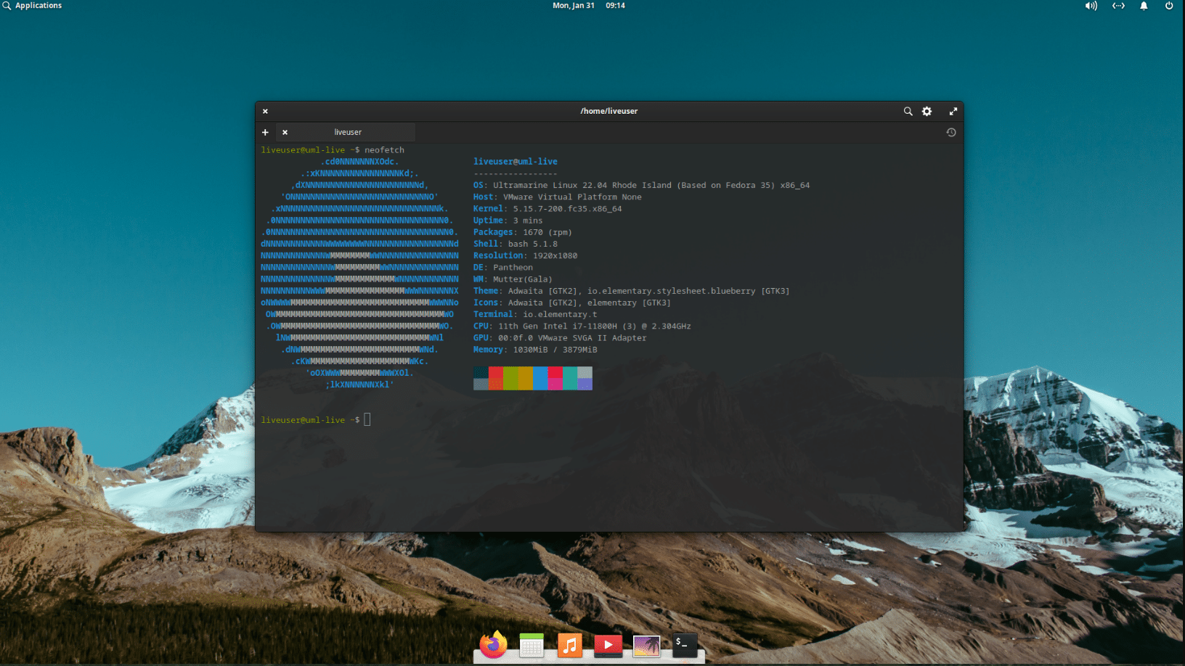Launch Terminal from the dock
The width and height of the screenshot is (1185, 666).
pos(685,645)
